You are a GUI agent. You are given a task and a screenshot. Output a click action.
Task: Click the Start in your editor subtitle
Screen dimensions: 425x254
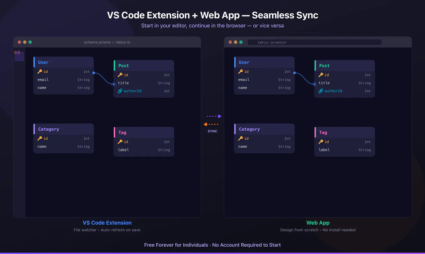(212, 25)
